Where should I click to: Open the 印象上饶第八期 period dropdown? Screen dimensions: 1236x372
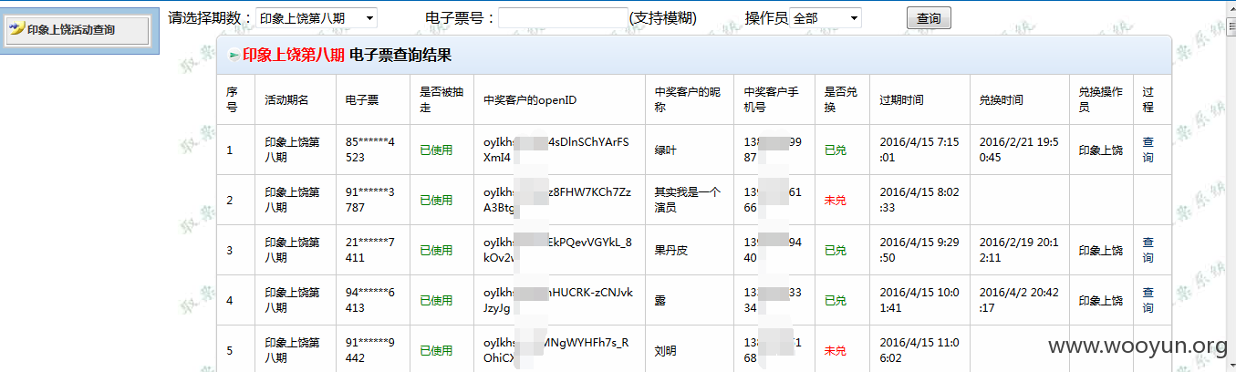tap(316, 17)
